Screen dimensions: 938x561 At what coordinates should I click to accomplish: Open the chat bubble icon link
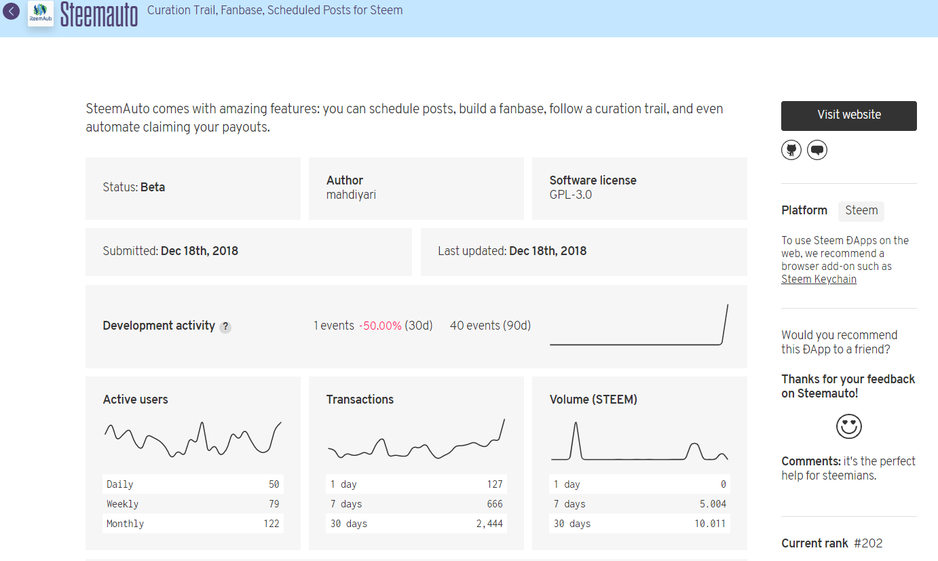[817, 150]
